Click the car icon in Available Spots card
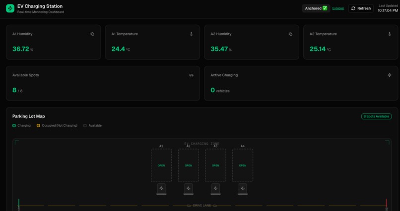 point(192,75)
